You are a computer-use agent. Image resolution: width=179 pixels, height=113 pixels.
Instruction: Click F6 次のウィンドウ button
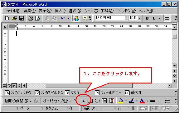[x=18, y=93]
